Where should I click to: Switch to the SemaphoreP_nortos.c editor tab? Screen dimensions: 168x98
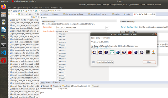(98, 14)
